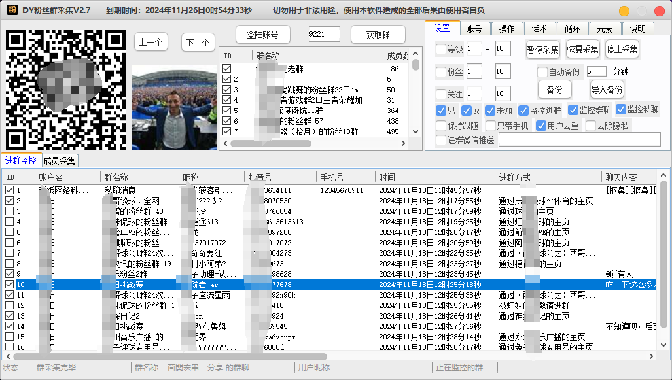Click the 登陆账号 login button
The height and width of the screenshot is (380, 672).
pos(263,34)
